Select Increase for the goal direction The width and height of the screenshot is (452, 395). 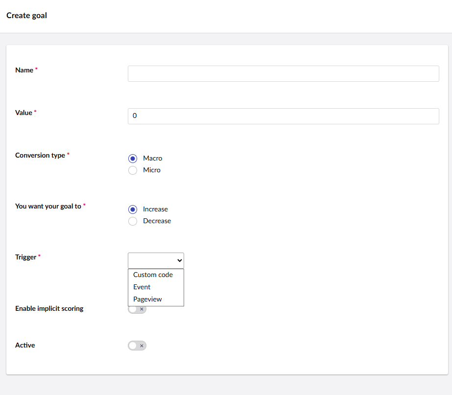pyautogui.click(x=133, y=209)
